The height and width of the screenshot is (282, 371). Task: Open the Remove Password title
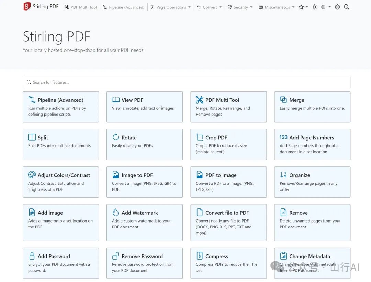point(142,256)
